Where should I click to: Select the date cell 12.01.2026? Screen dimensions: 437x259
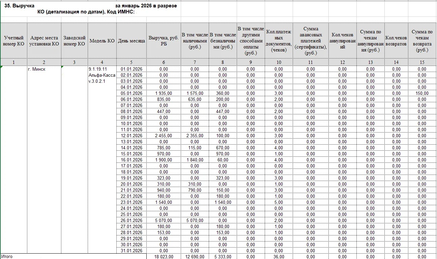coord(132,136)
